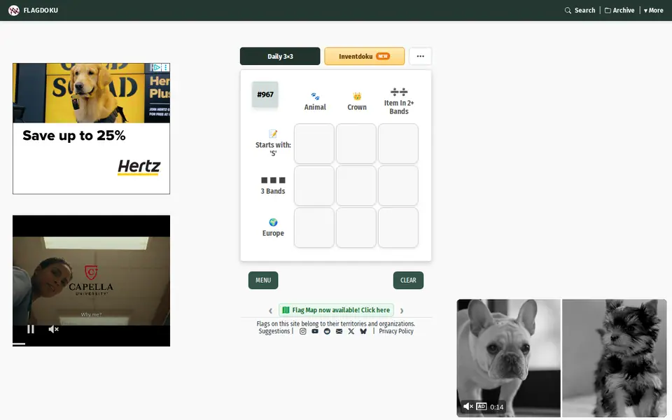672x420 pixels.
Task: Click the Hertz Save up to 25% ad
Action: pyautogui.click(x=91, y=129)
